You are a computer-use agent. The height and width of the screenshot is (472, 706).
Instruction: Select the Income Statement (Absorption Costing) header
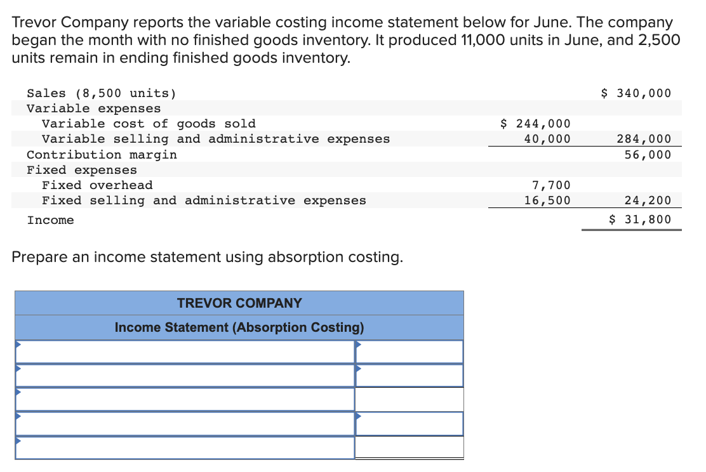click(239, 327)
